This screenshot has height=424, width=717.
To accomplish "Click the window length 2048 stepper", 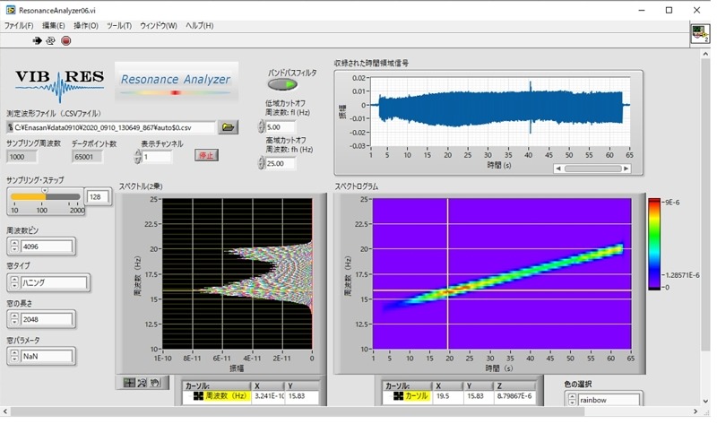I will 14,319.
